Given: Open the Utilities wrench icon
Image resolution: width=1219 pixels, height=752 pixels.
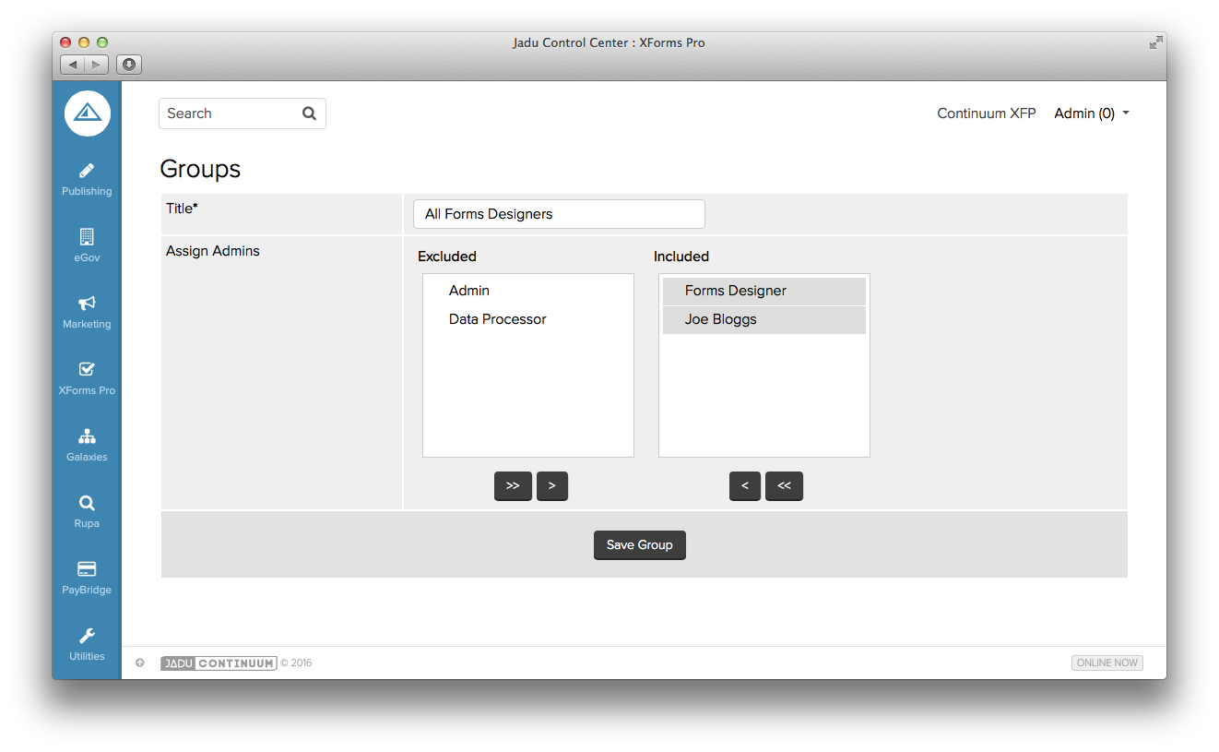Looking at the screenshot, I should coord(87,636).
